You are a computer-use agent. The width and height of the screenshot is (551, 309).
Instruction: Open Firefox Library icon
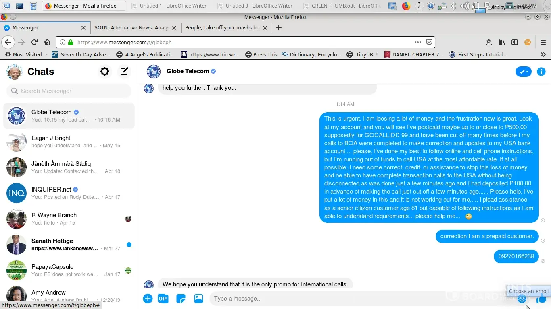click(502, 42)
